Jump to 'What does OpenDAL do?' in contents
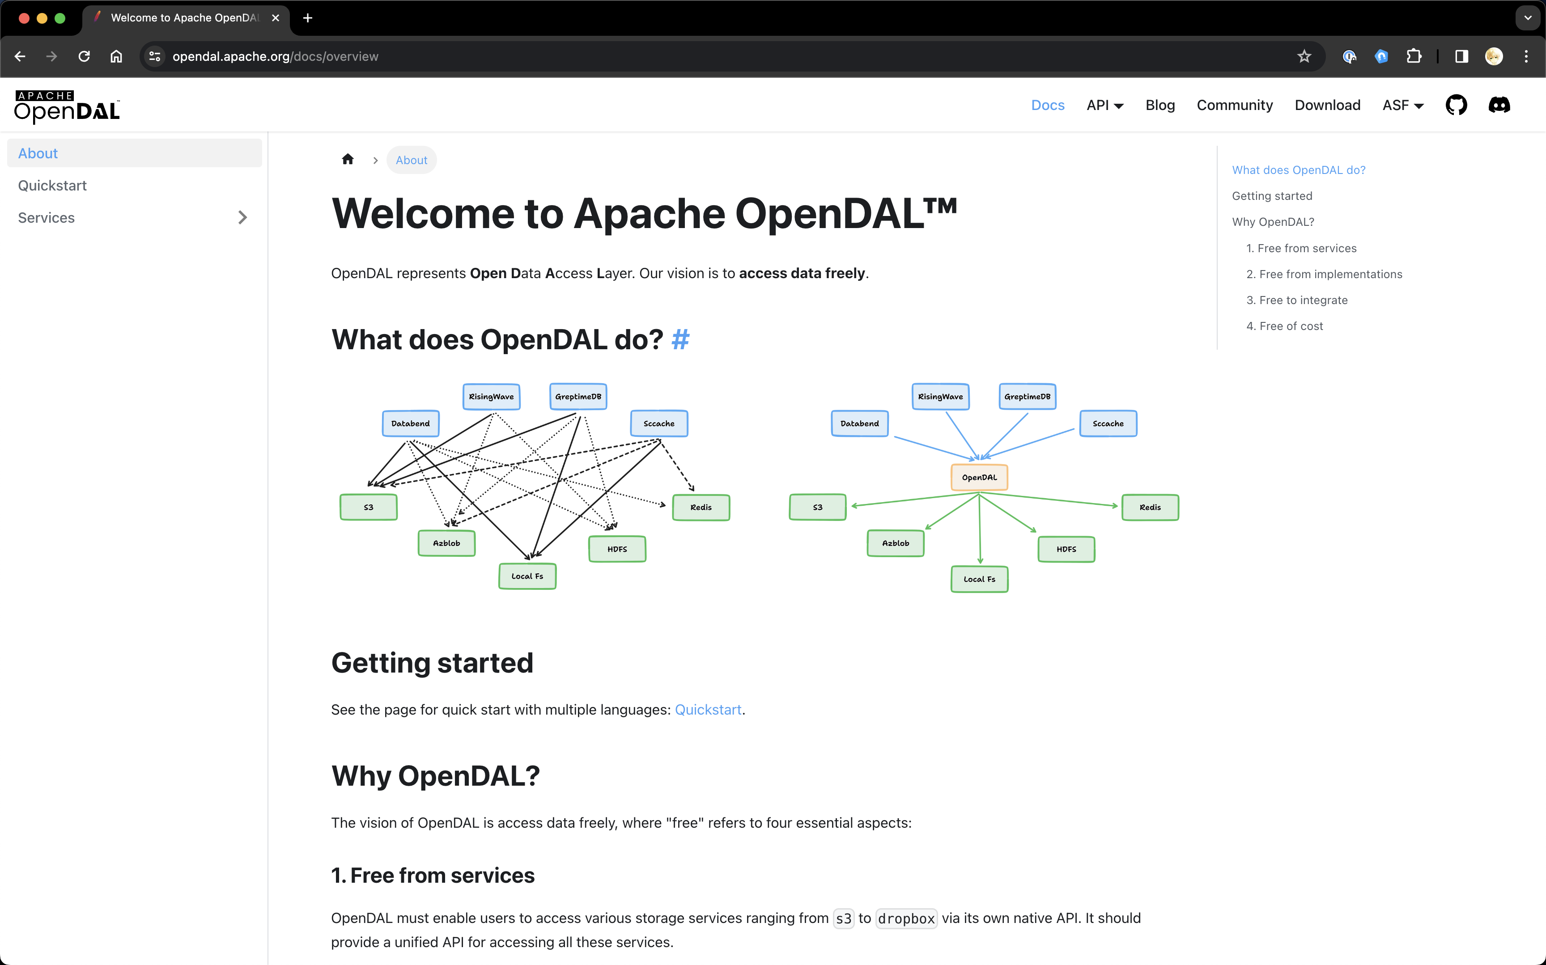Screen dimensions: 1546x965 (1298, 170)
